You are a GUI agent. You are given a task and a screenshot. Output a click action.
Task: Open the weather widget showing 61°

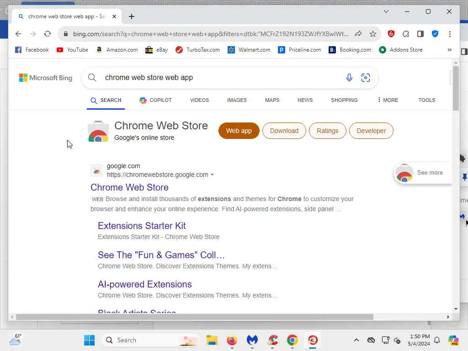click(15, 340)
